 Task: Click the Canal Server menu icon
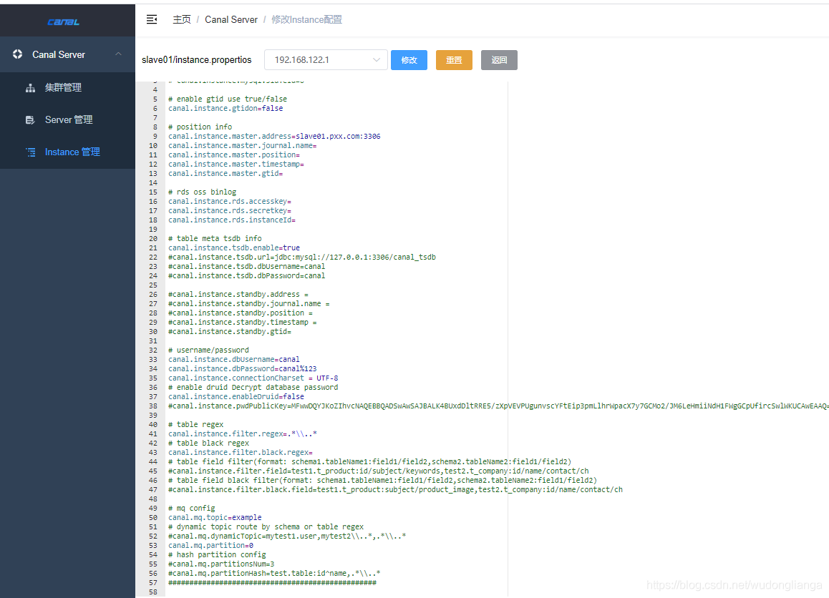[17, 54]
